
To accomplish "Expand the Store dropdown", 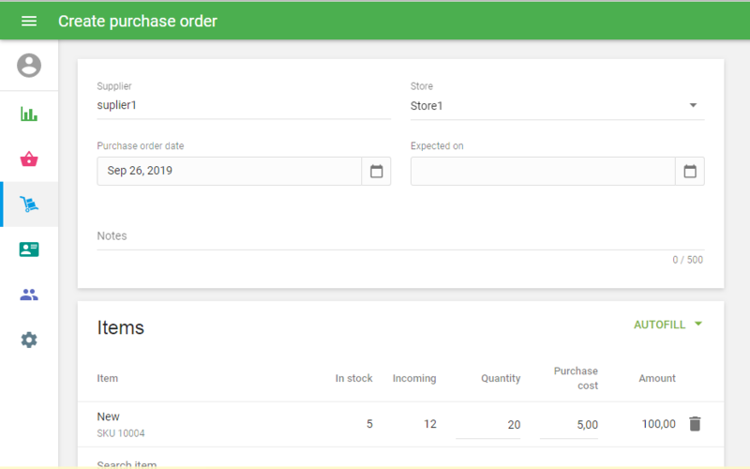I will tap(693, 106).
